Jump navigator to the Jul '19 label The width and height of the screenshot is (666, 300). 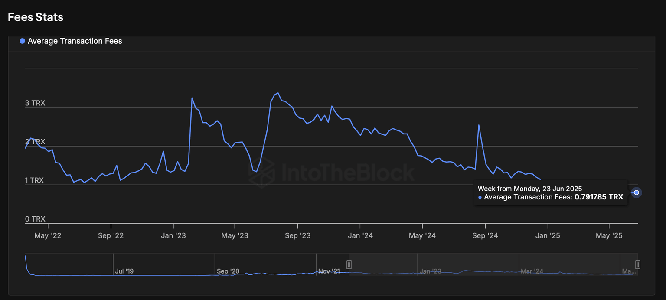click(x=124, y=271)
